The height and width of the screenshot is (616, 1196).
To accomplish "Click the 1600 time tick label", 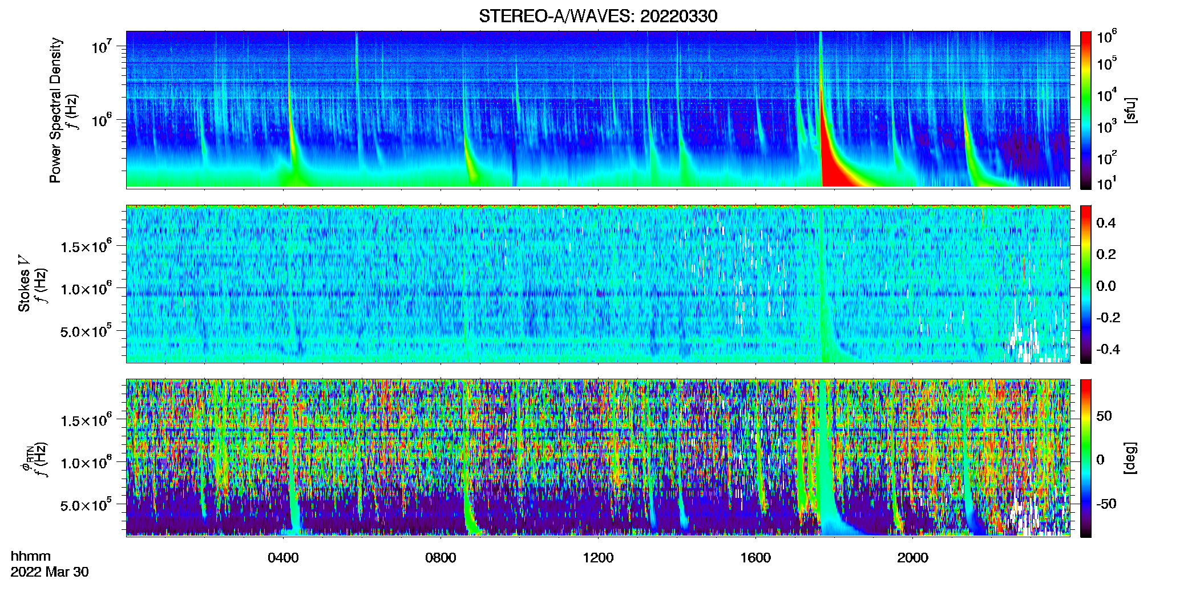I will point(755,558).
